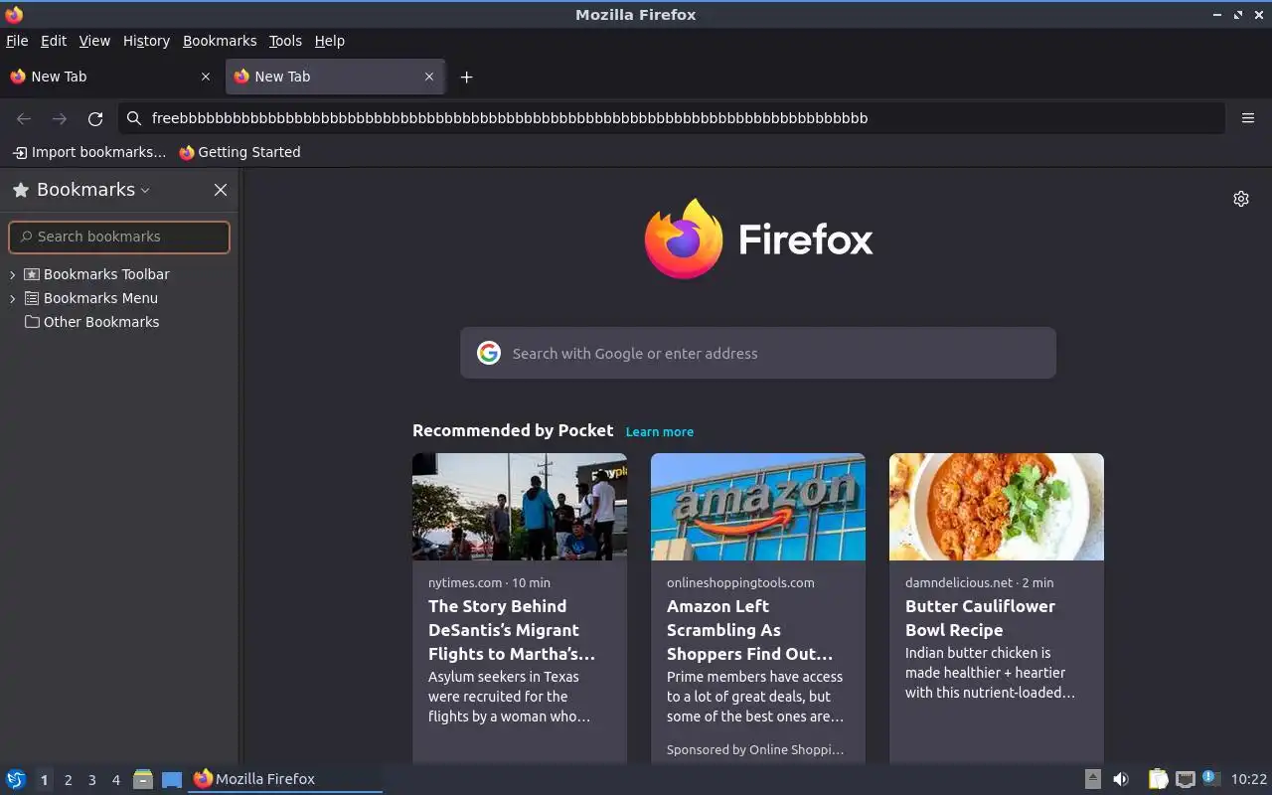This screenshot has width=1272, height=795.
Task: Select the Bookmarks Menu tree row
Action: point(119,298)
